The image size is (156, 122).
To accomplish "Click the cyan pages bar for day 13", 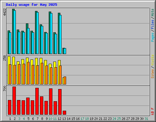I will 65,51.
